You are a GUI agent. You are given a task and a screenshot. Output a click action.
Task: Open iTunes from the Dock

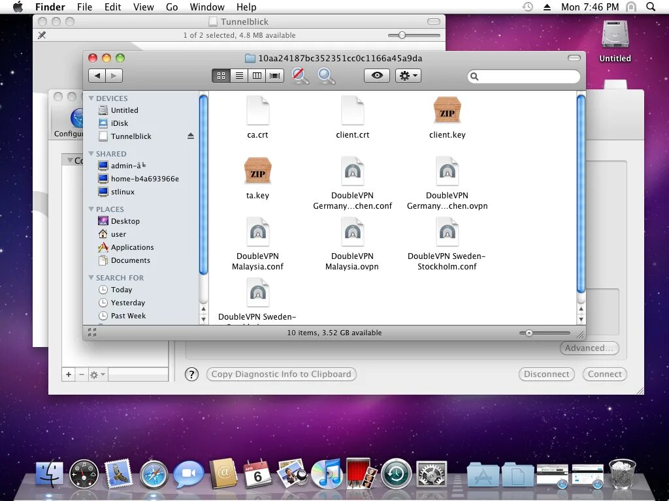(327, 474)
